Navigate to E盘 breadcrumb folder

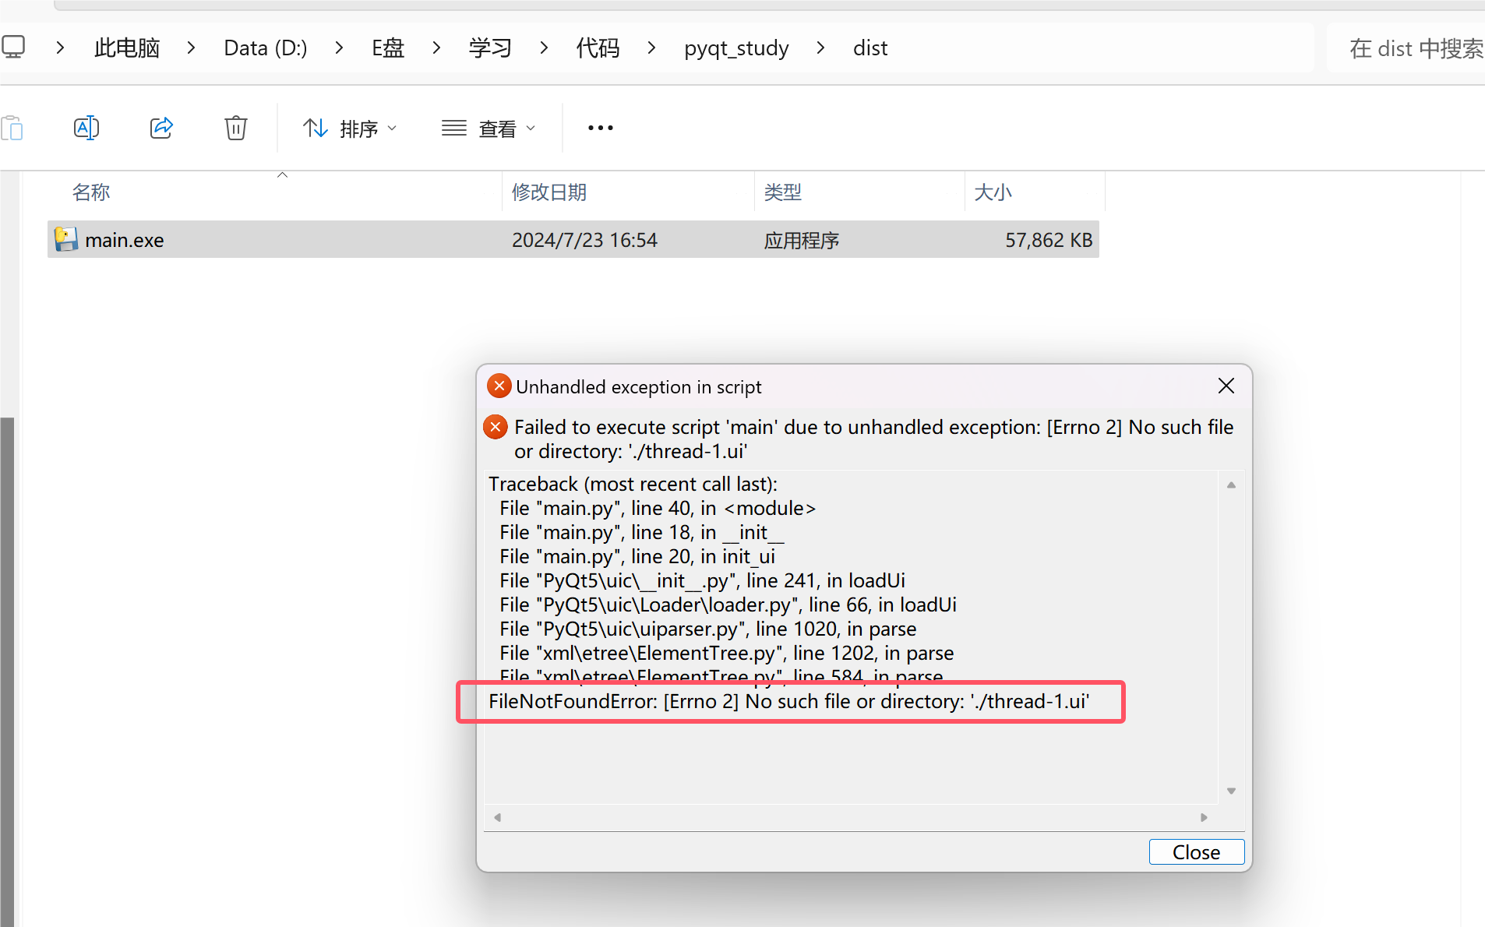tap(388, 48)
